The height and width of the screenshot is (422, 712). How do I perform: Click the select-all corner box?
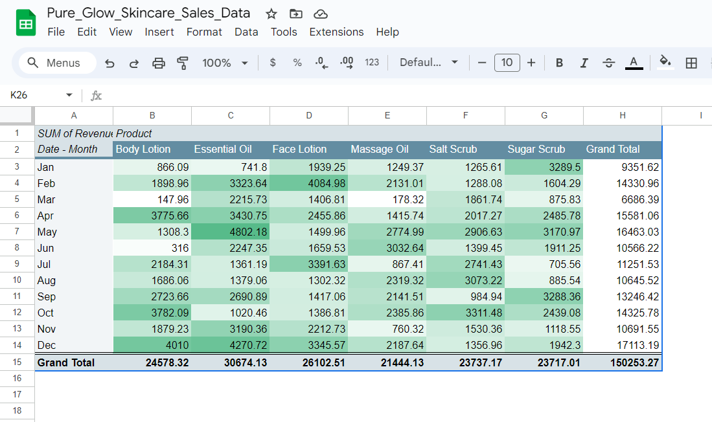coord(17,116)
